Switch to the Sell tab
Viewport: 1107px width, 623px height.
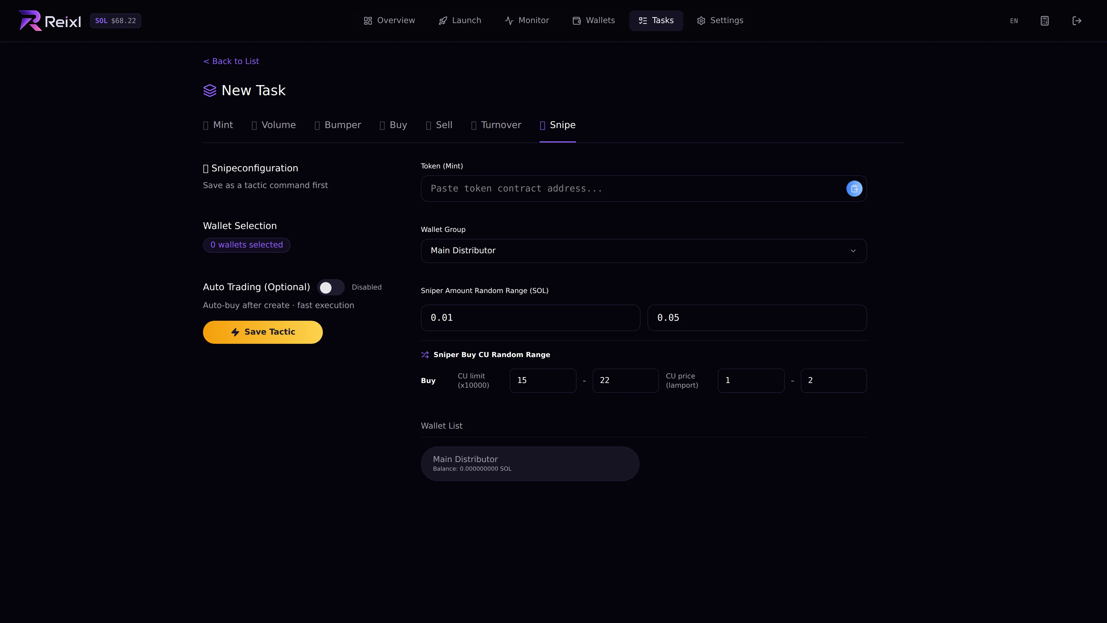439,125
